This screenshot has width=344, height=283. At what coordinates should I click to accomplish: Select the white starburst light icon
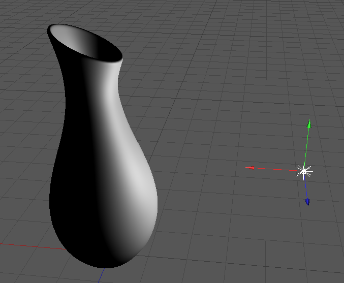click(304, 171)
